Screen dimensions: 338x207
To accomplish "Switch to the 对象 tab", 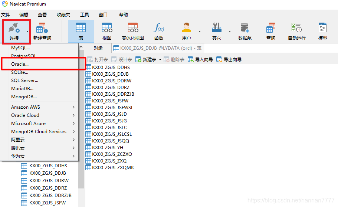I will 98,48.
